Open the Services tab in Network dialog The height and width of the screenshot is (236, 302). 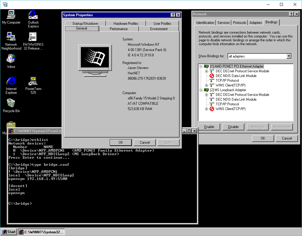[223, 23]
